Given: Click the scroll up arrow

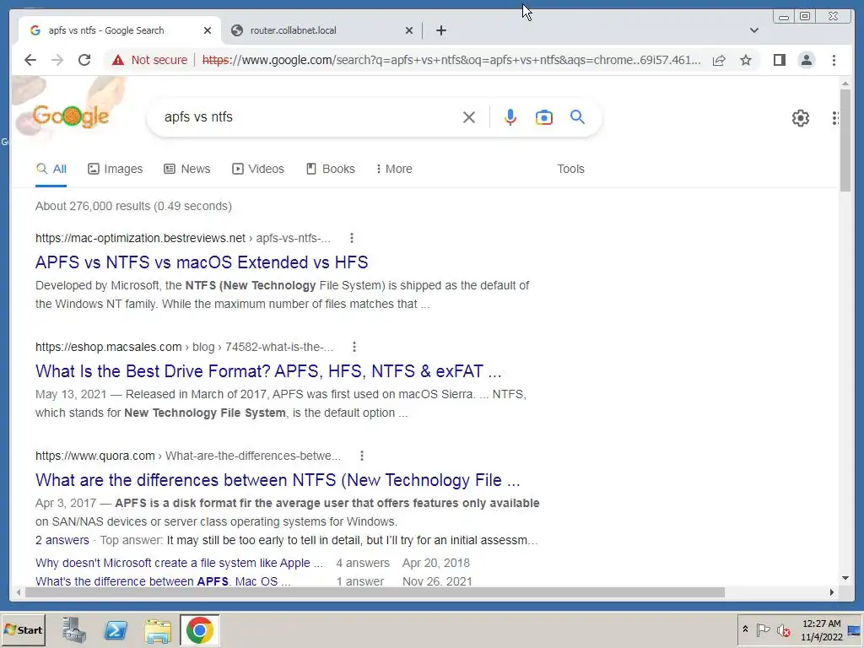Looking at the screenshot, I should pos(845,84).
